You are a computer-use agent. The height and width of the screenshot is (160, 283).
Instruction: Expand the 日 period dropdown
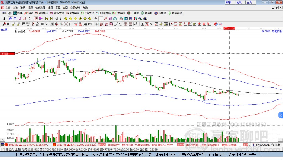[7, 19]
